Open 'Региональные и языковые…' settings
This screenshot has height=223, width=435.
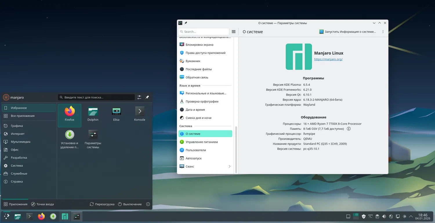click(x=205, y=93)
